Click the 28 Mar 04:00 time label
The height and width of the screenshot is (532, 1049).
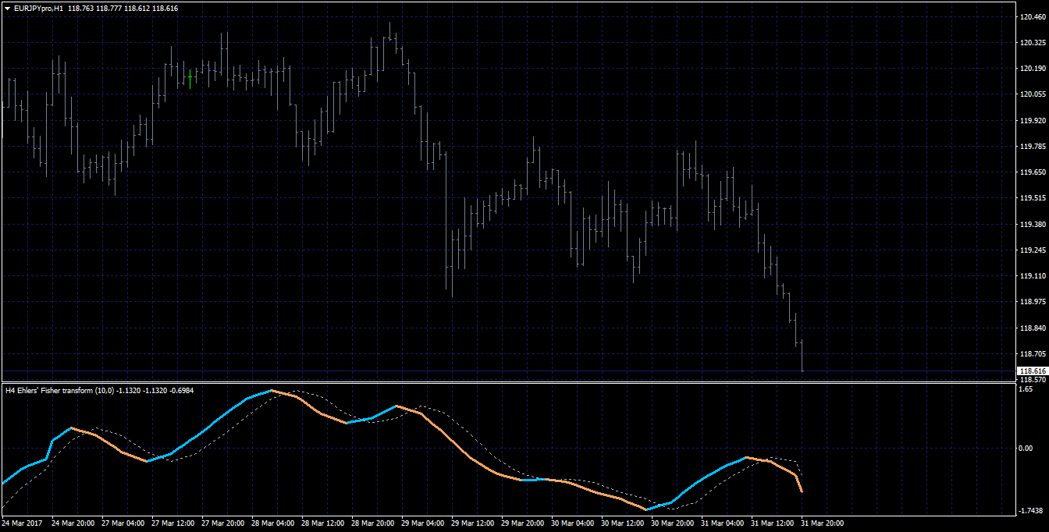273,523
